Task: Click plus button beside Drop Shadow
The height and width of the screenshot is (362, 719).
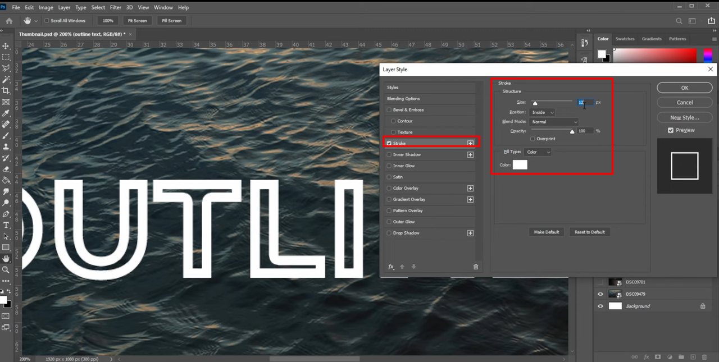Action: [x=470, y=233]
